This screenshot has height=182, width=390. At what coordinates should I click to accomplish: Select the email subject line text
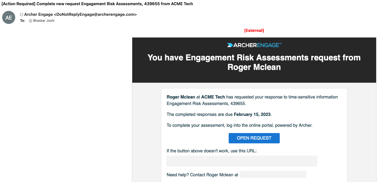[97, 4]
